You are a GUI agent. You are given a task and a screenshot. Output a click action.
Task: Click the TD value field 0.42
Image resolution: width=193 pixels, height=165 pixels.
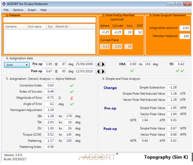[x=180, y=64]
